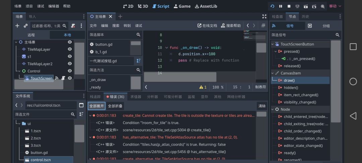Switch to 检查器 inspector tab
This screenshot has width=362, height=163.
(277, 17)
